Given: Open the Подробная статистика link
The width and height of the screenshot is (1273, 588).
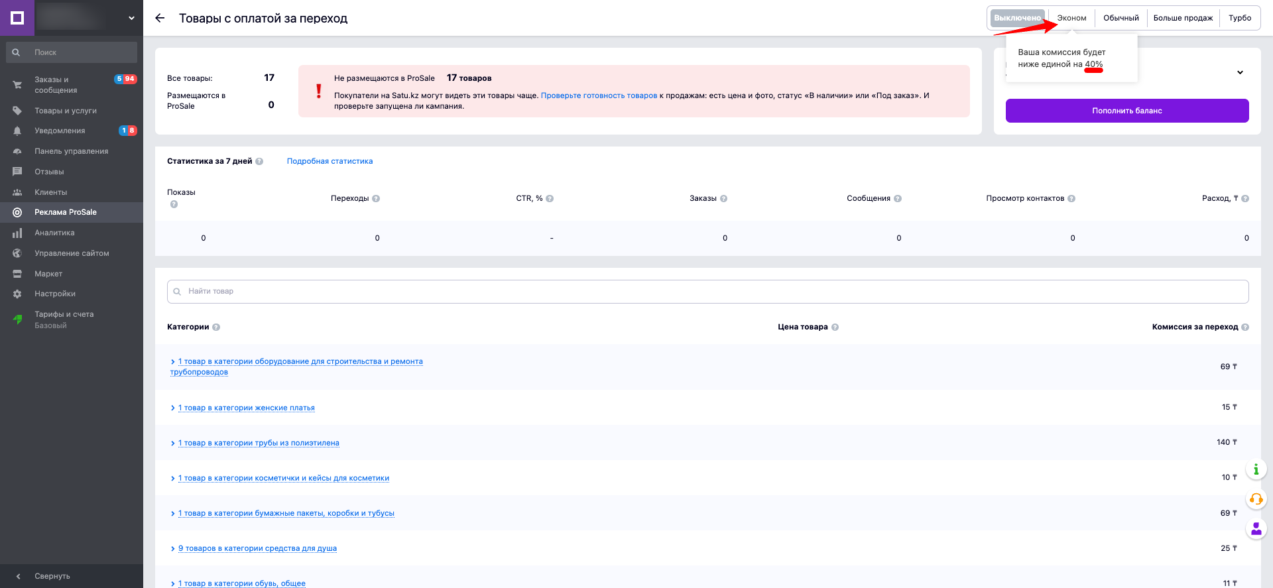Looking at the screenshot, I should coord(330,161).
